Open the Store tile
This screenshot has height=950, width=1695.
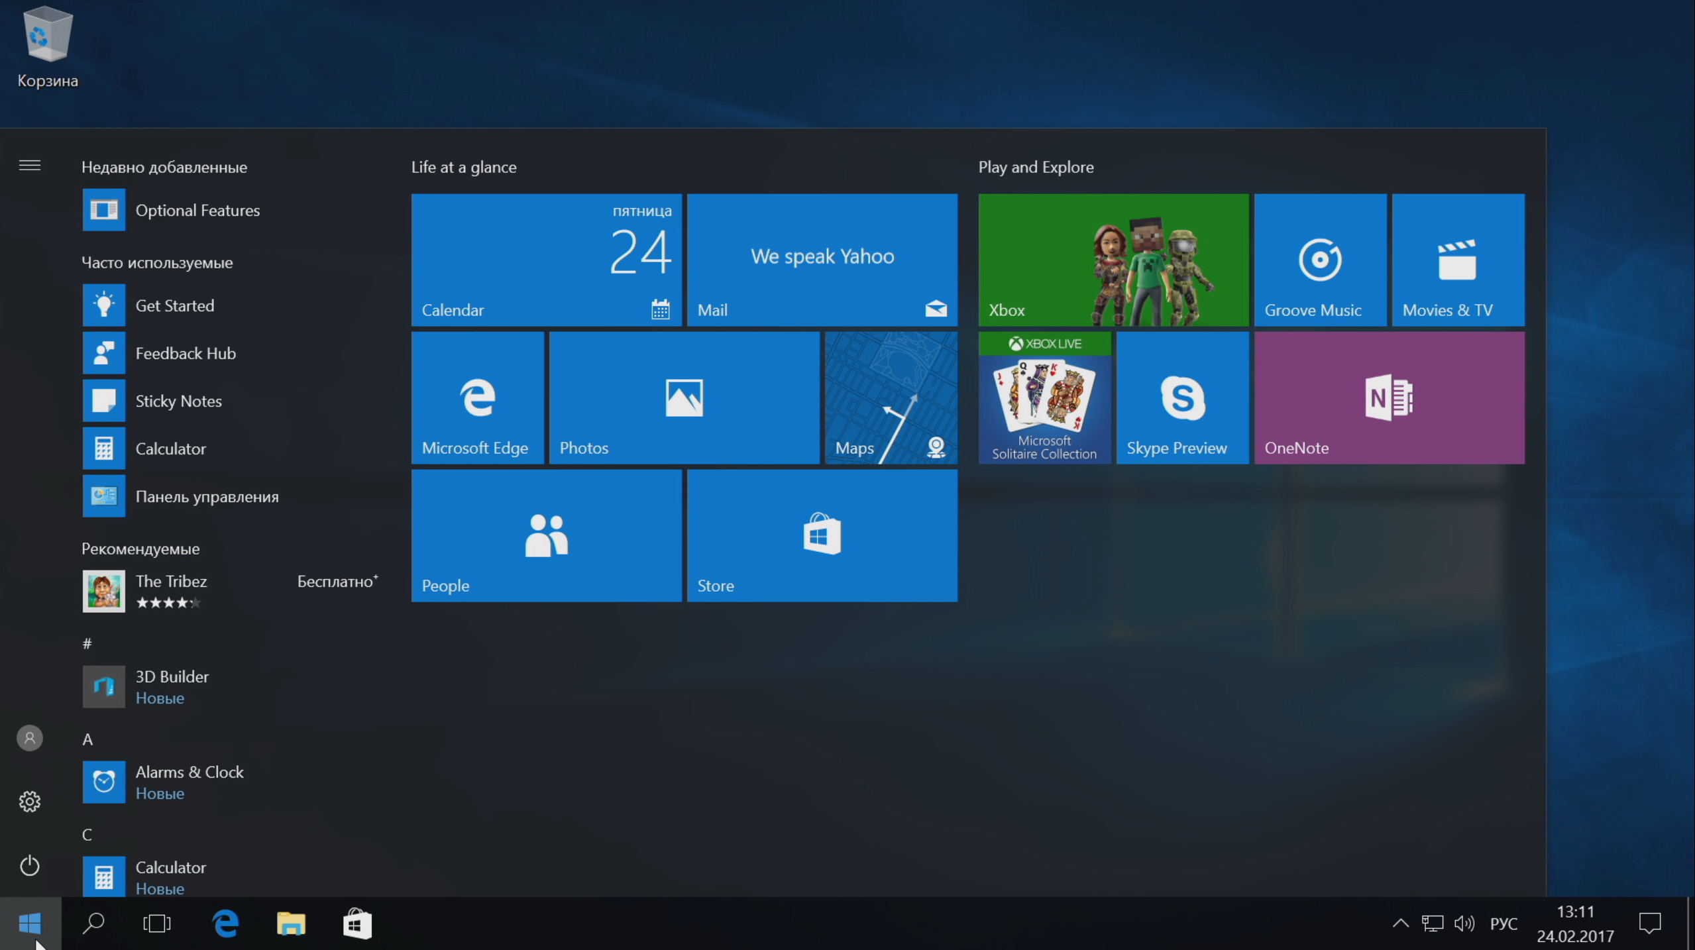[x=822, y=535]
